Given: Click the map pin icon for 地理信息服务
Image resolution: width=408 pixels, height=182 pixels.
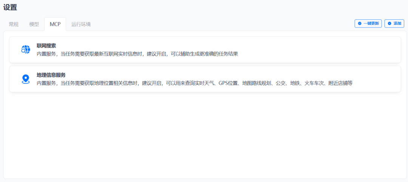Looking at the screenshot, I should (26, 79).
